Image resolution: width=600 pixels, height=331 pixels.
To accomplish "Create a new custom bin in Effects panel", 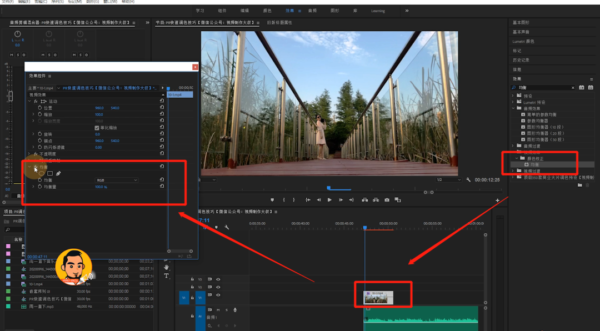I will (x=579, y=185).
